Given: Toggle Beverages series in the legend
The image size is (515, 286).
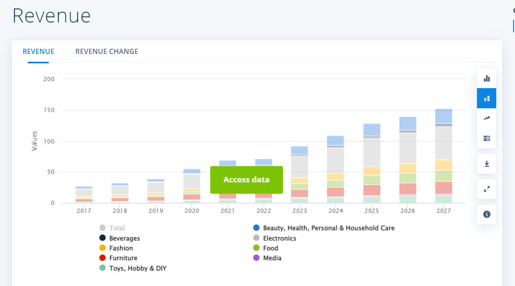Looking at the screenshot, I should (x=124, y=238).
